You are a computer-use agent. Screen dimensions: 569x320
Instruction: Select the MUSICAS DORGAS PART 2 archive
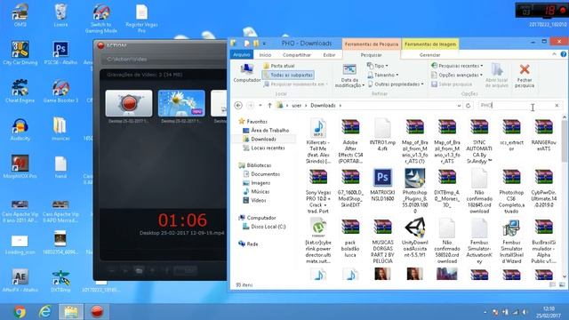click(382, 241)
